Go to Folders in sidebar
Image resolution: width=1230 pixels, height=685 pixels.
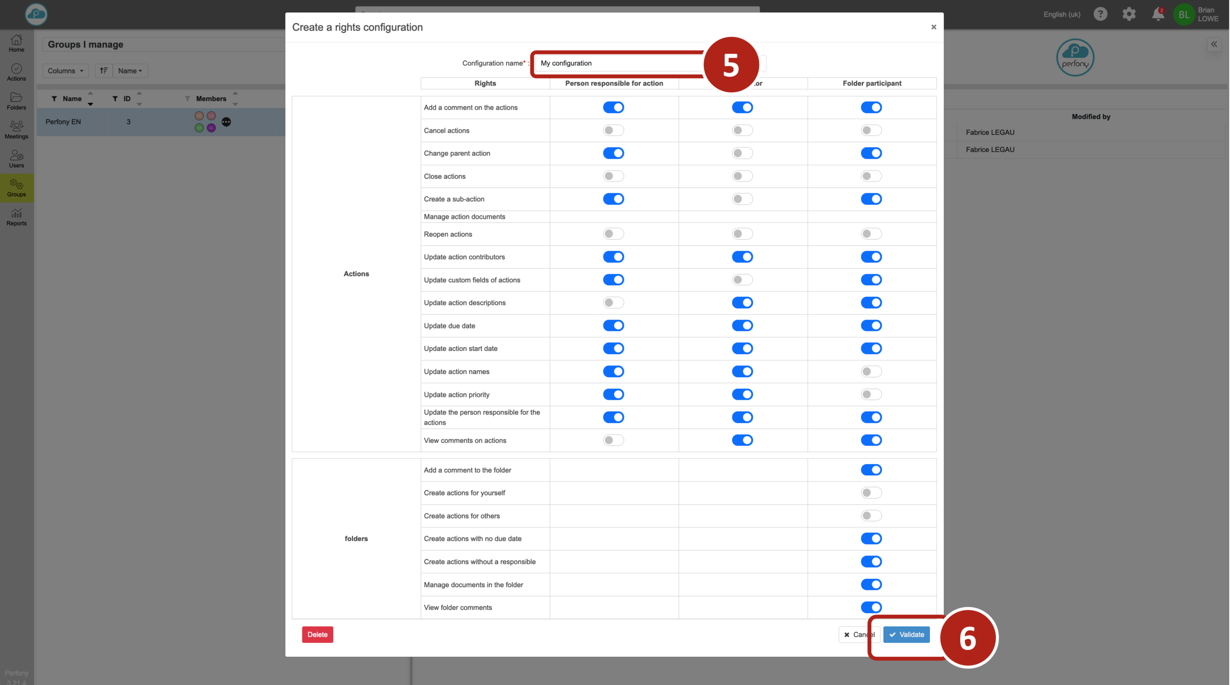(x=16, y=101)
